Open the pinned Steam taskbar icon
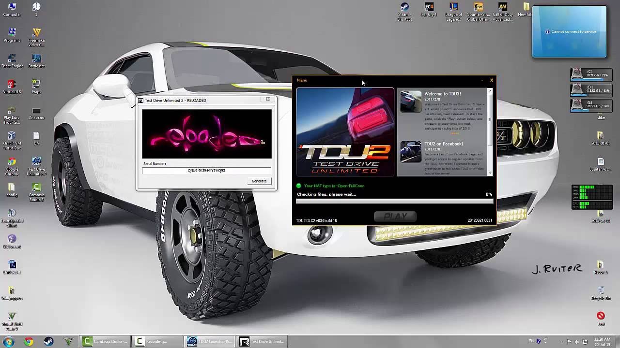This screenshot has width=620, height=348. click(x=48, y=342)
